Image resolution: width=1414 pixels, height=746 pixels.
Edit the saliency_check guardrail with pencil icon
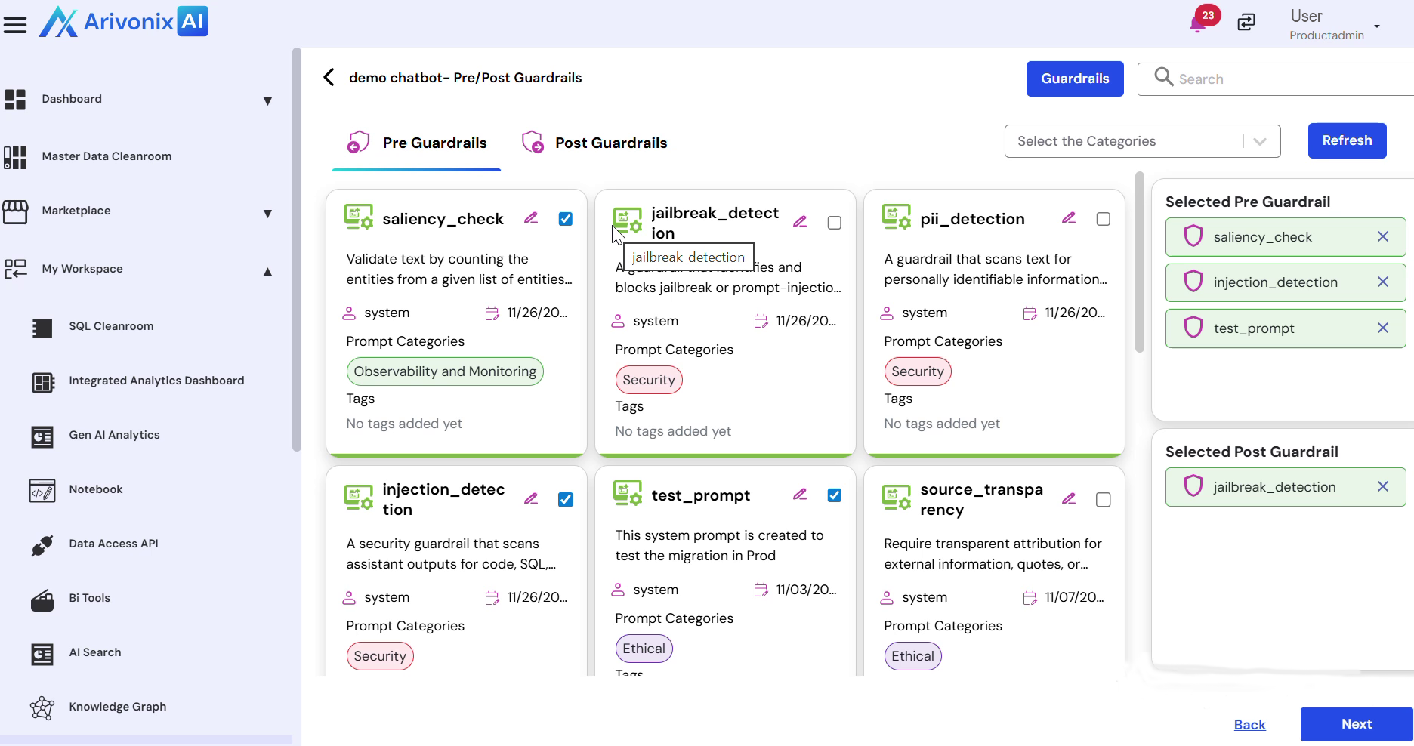pyautogui.click(x=531, y=218)
